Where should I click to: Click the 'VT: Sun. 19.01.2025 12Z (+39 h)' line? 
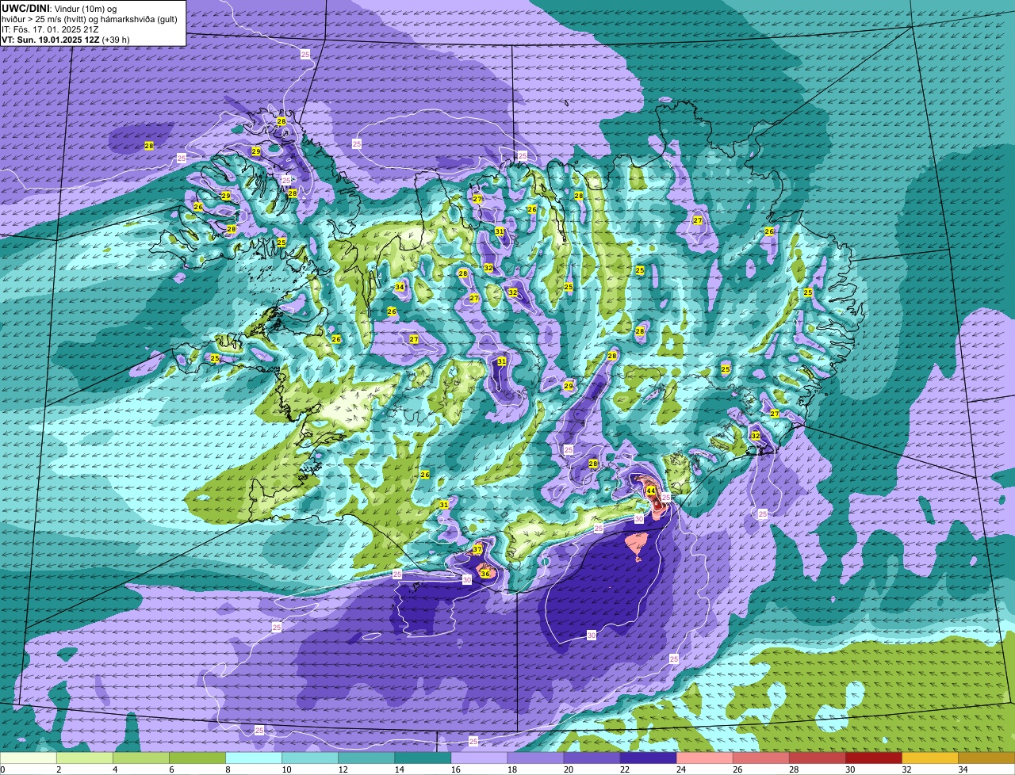click(66, 40)
